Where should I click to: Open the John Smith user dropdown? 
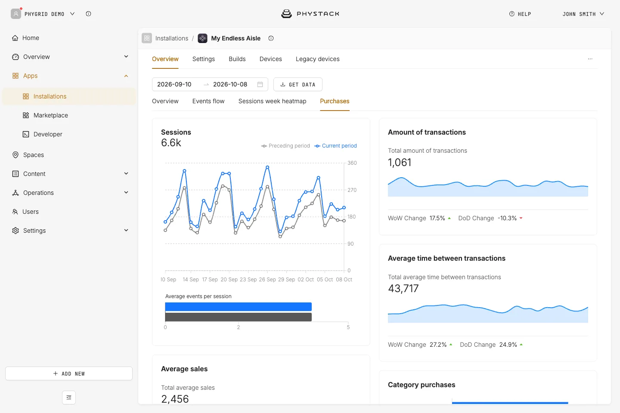point(583,14)
